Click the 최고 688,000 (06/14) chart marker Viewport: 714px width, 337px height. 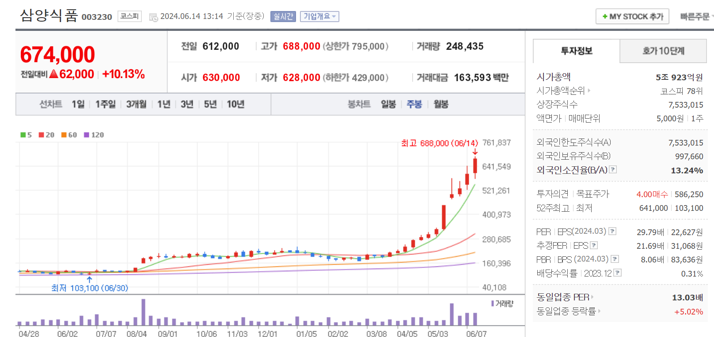click(440, 143)
